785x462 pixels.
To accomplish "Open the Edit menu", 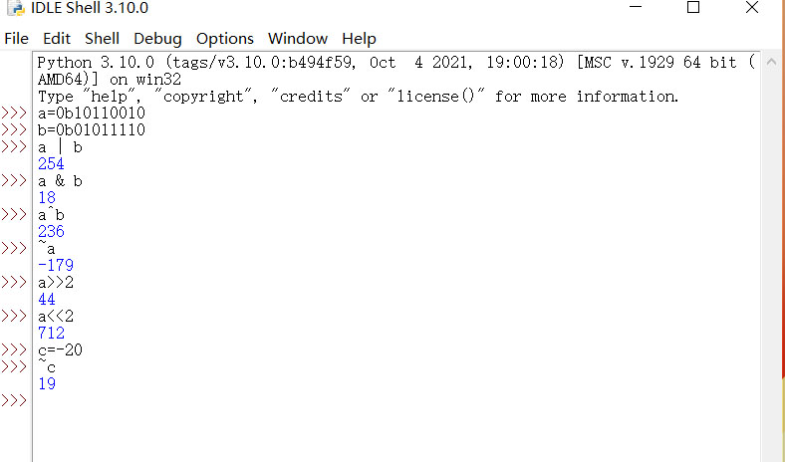I will click(x=57, y=39).
